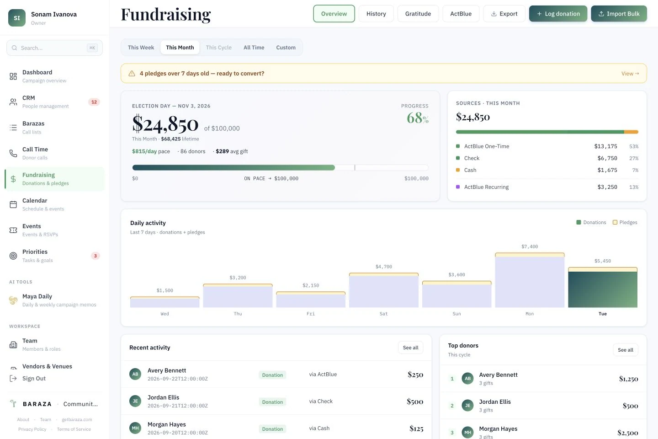Image resolution: width=658 pixels, height=439 pixels.
Task: Open the ActBlue tab
Action: click(461, 14)
